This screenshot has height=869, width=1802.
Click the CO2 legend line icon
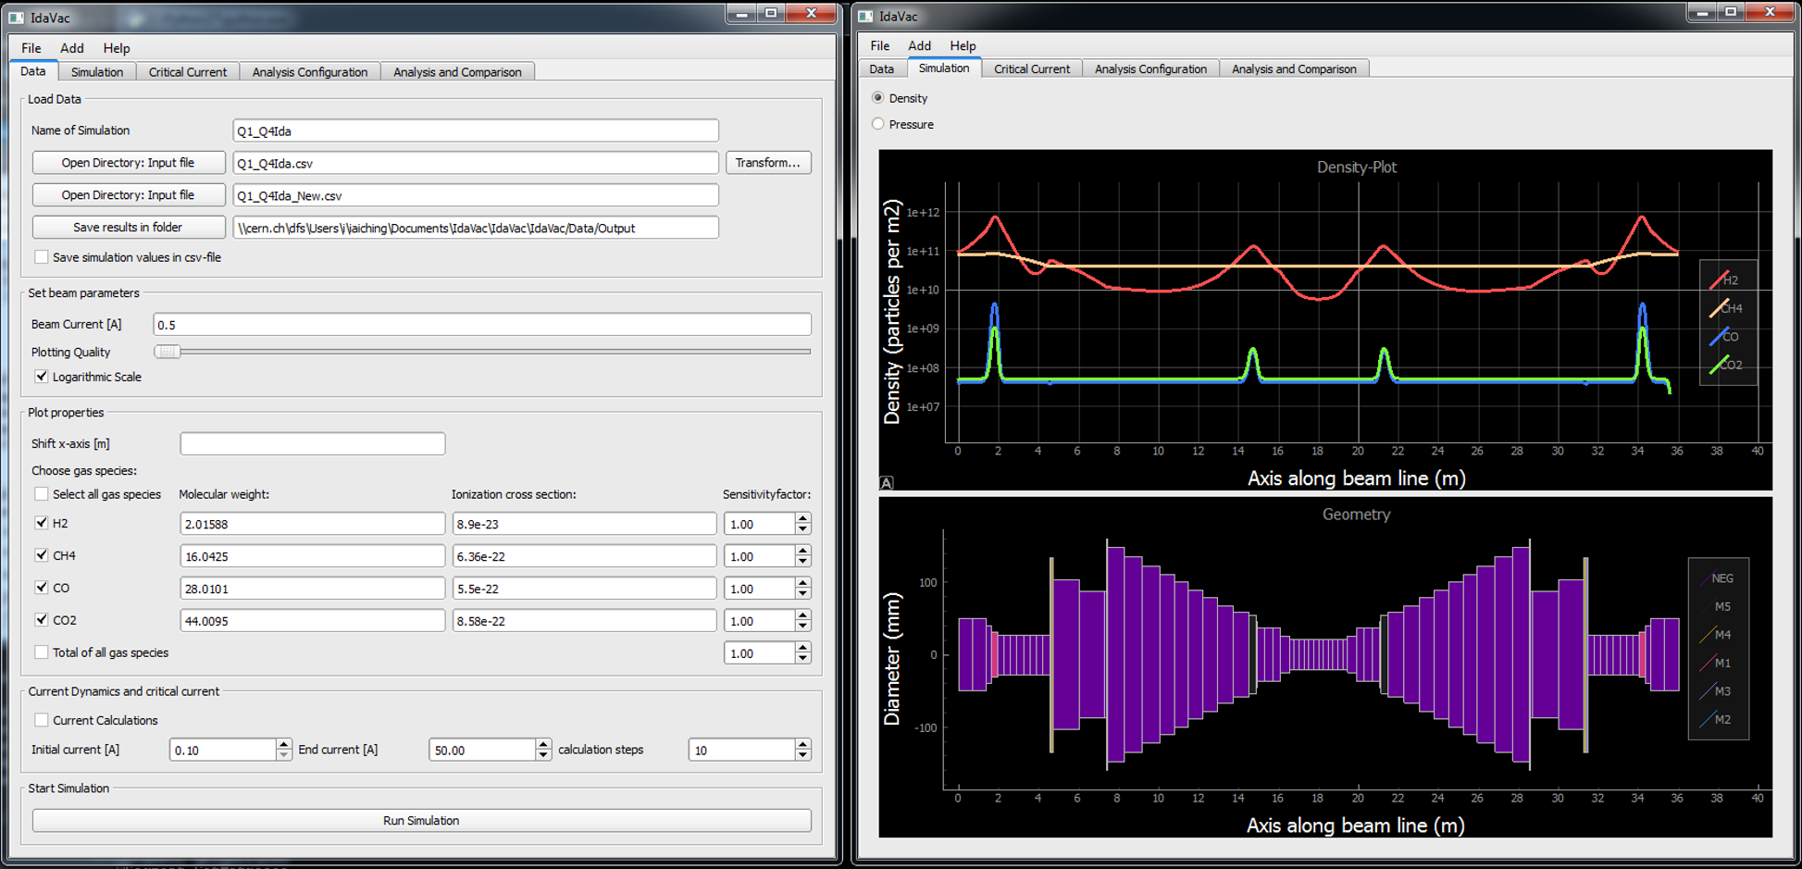1719,366
